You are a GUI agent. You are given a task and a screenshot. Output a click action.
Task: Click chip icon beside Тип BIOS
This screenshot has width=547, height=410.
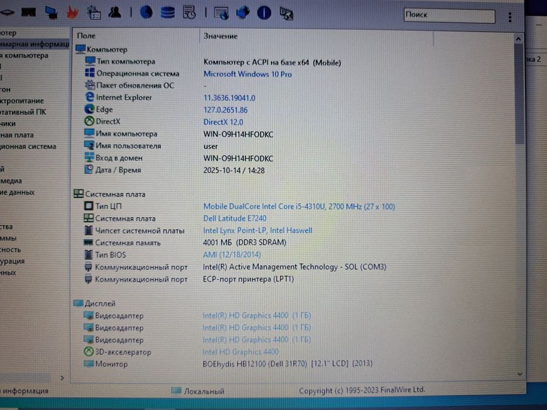tap(89, 254)
